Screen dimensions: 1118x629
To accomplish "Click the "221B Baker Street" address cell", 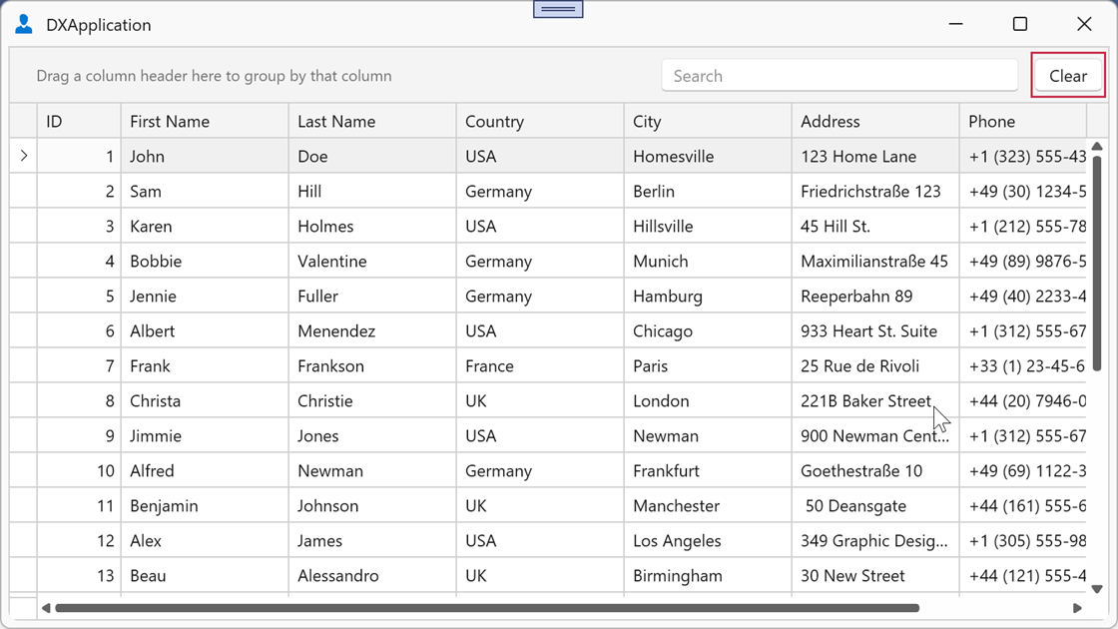I will [x=874, y=400].
